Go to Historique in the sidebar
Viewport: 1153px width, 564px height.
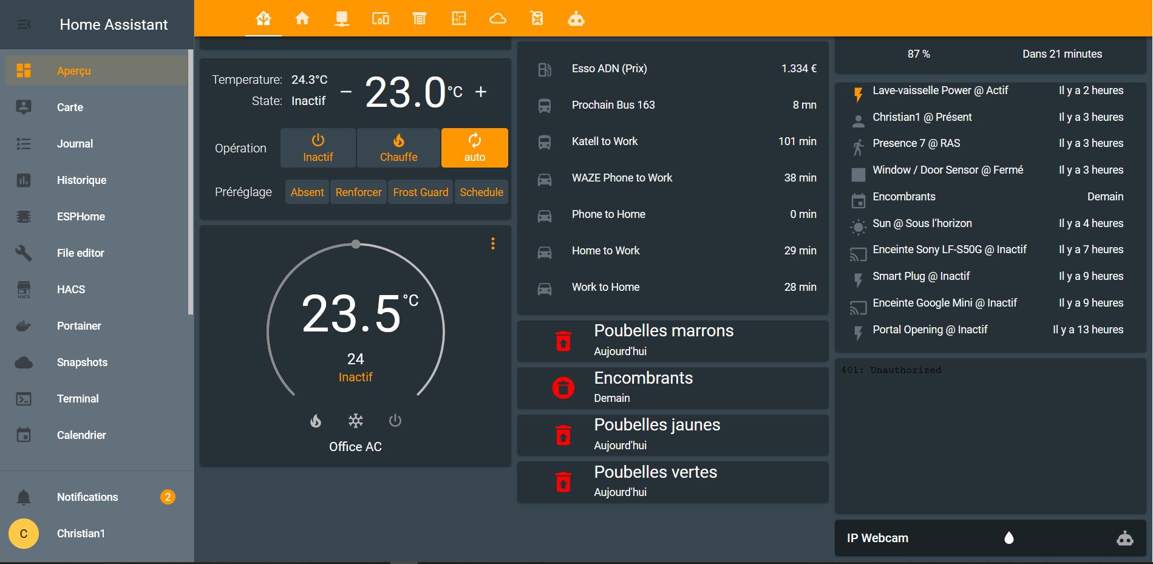(x=81, y=180)
